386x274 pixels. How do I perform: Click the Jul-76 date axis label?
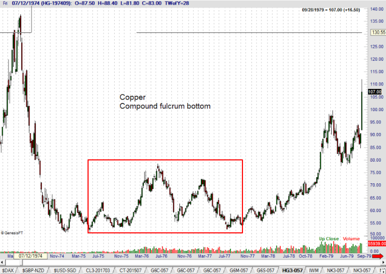click(x=161, y=256)
